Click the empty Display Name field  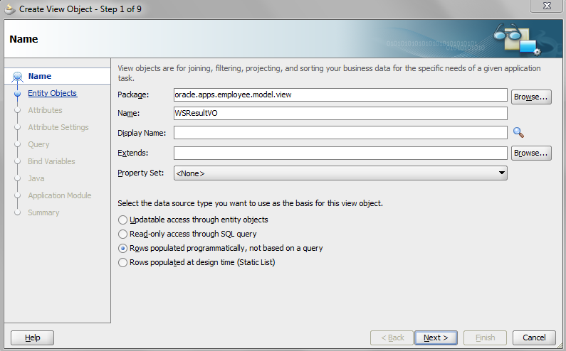click(340, 132)
